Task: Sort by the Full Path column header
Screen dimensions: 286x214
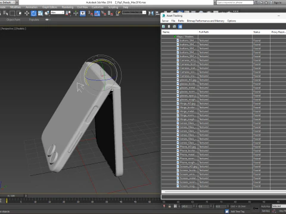Action: (x=225, y=32)
